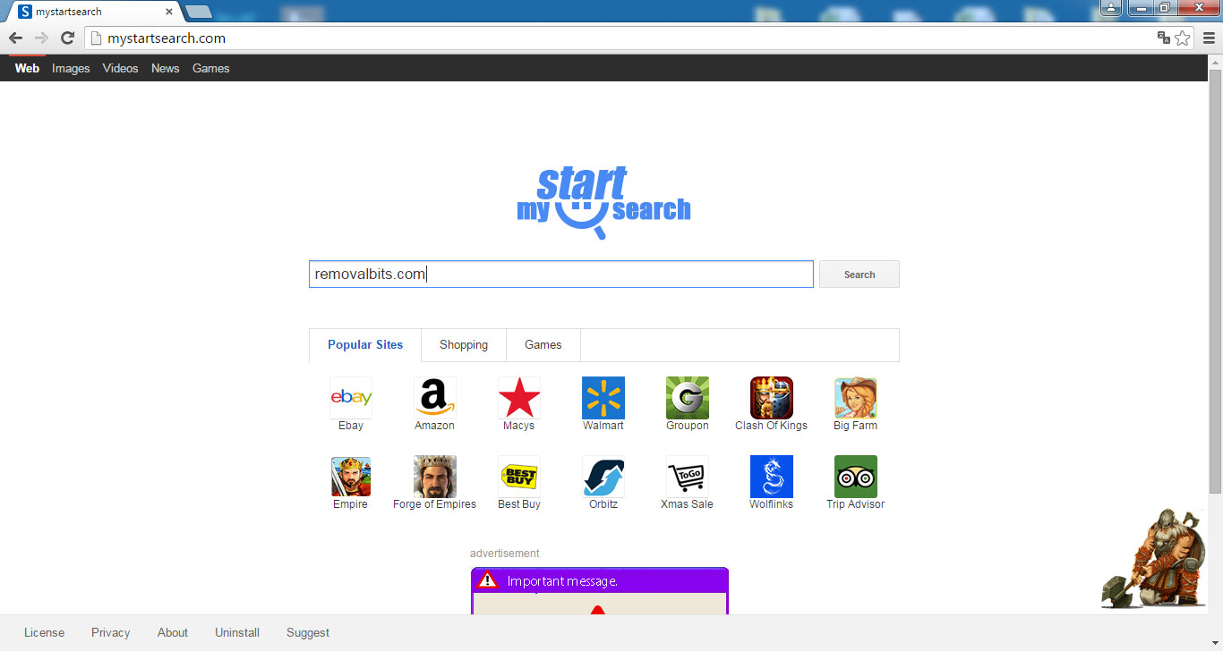Image resolution: width=1223 pixels, height=651 pixels.
Task: Open the About footer link
Action: click(173, 632)
